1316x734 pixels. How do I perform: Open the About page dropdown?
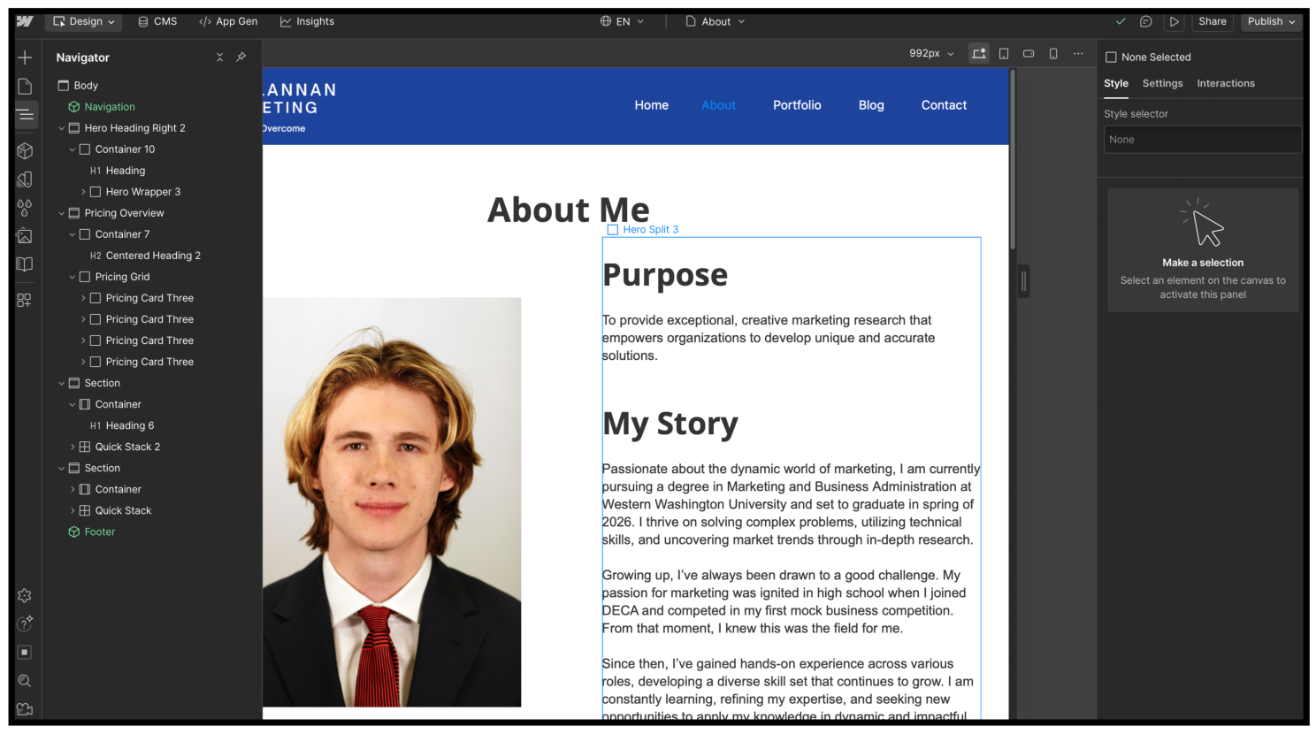pyautogui.click(x=715, y=21)
